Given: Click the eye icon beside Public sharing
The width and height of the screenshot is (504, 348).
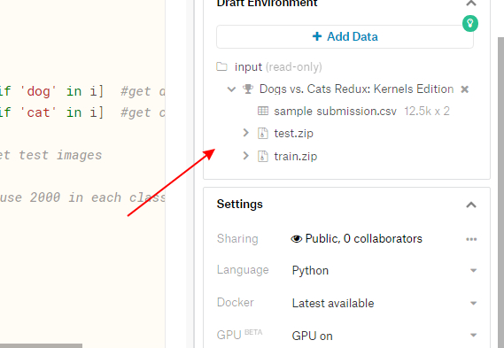Looking at the screenshot, I should pyautogui.click(x=296, y=239).
